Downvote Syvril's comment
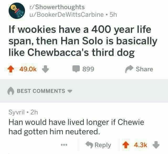Viewport: 168px width, 154px height. (x=156, y=145)
